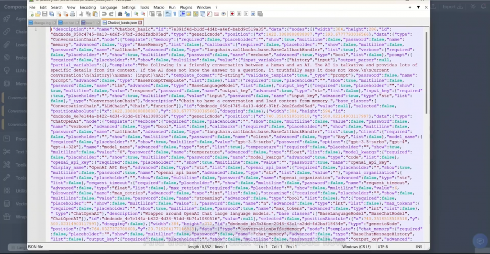Close the Chatbot_basic.json tab
This screenshot has height=254, width=490.
(140, 23)
